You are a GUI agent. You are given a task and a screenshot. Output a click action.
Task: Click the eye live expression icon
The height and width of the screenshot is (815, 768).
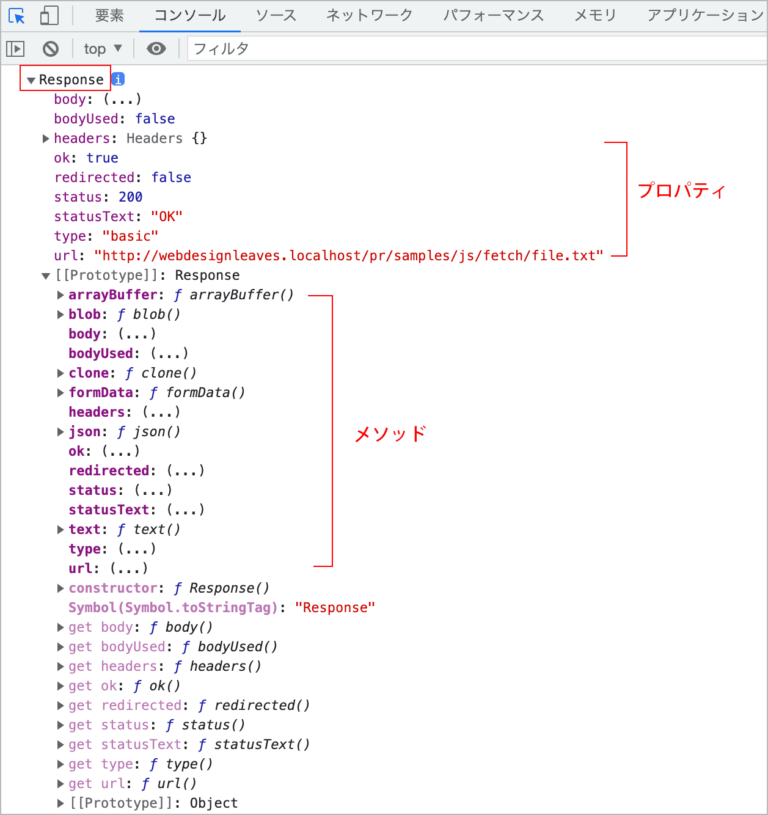[x=156, y=48]
